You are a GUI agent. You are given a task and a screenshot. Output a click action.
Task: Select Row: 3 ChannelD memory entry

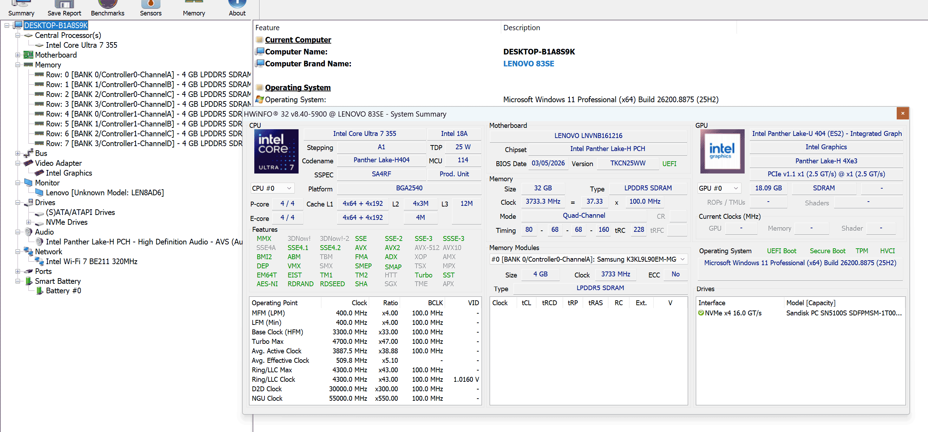(x=149, y=104)
